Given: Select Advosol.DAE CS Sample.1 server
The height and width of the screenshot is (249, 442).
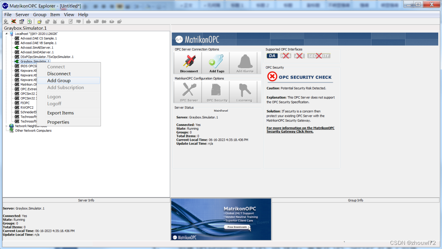Looking at the screenshot, I should coord(39,39).
